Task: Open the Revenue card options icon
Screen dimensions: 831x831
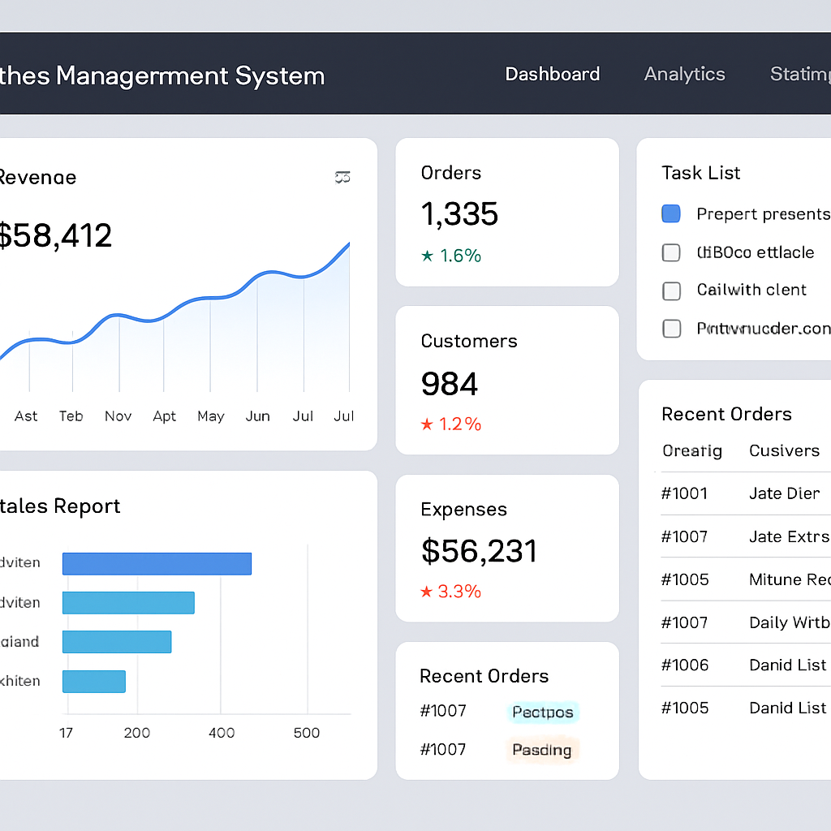Action: coord(342,177)
